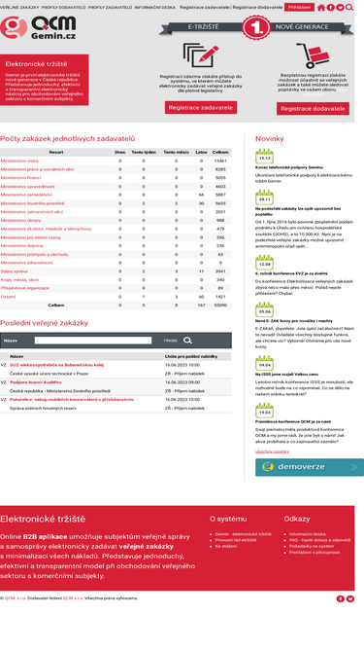Open Ministerstvo školství, mládeže a tělovýchovy link

click(46, 229)
